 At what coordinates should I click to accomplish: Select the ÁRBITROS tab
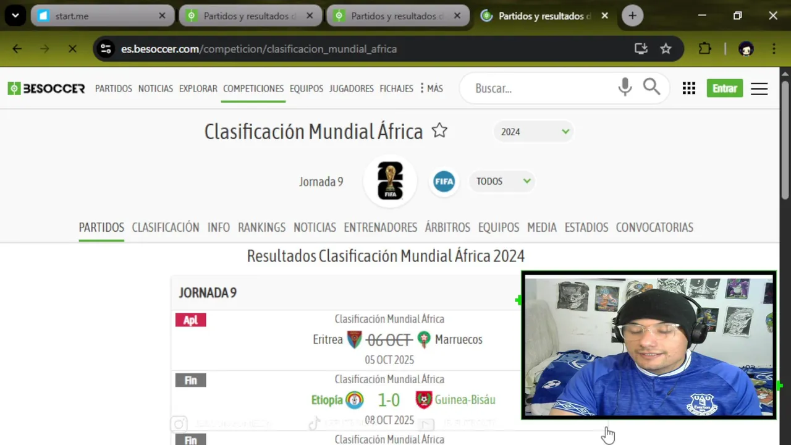coord(447,227)
